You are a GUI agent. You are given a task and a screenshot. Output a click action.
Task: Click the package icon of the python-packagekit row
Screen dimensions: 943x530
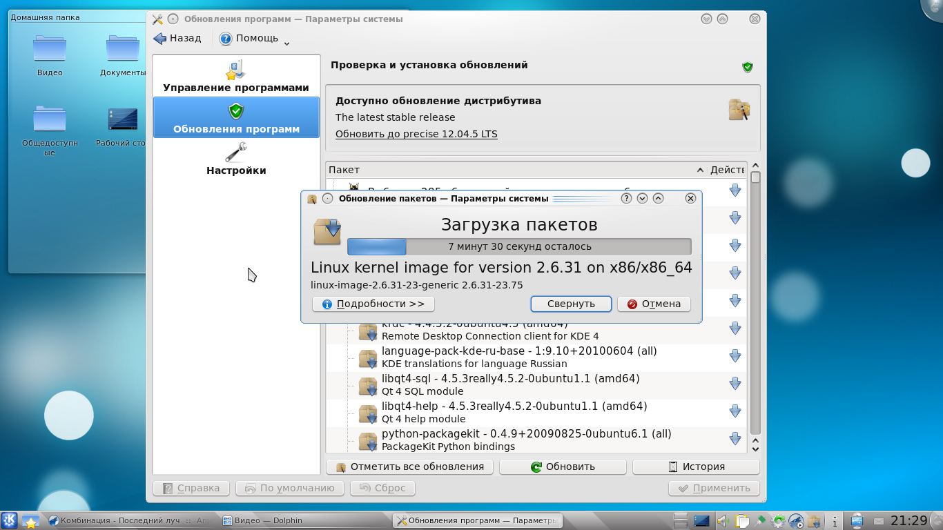coord(368,441)
